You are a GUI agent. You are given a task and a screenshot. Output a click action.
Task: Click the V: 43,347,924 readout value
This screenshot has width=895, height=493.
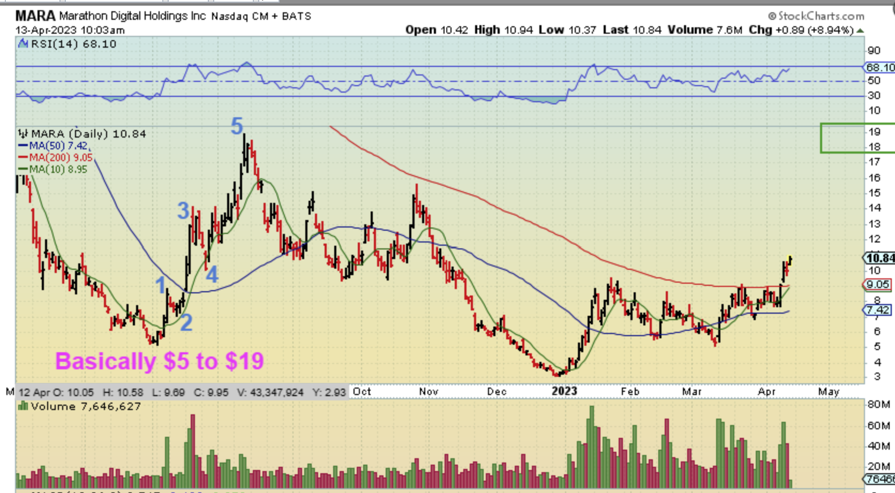[x=270, y=392]
